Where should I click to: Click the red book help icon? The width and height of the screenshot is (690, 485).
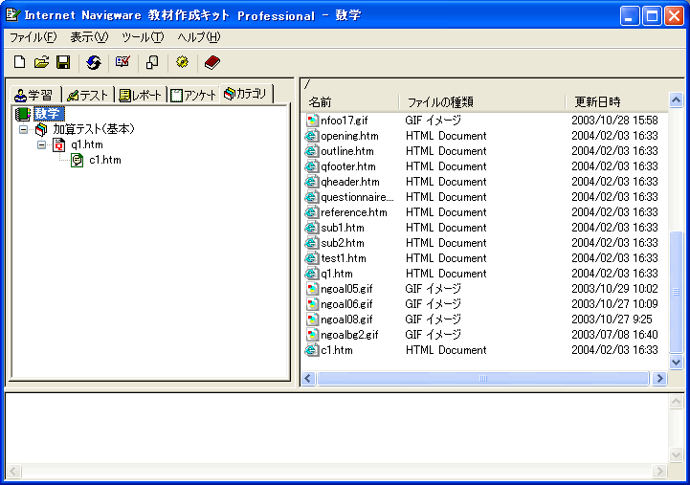[212, 62]
